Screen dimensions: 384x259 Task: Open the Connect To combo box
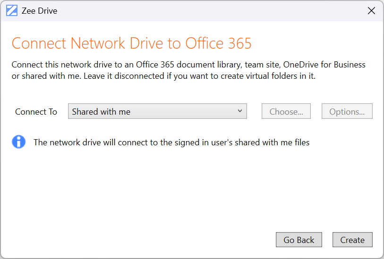[x=157, y=111]
